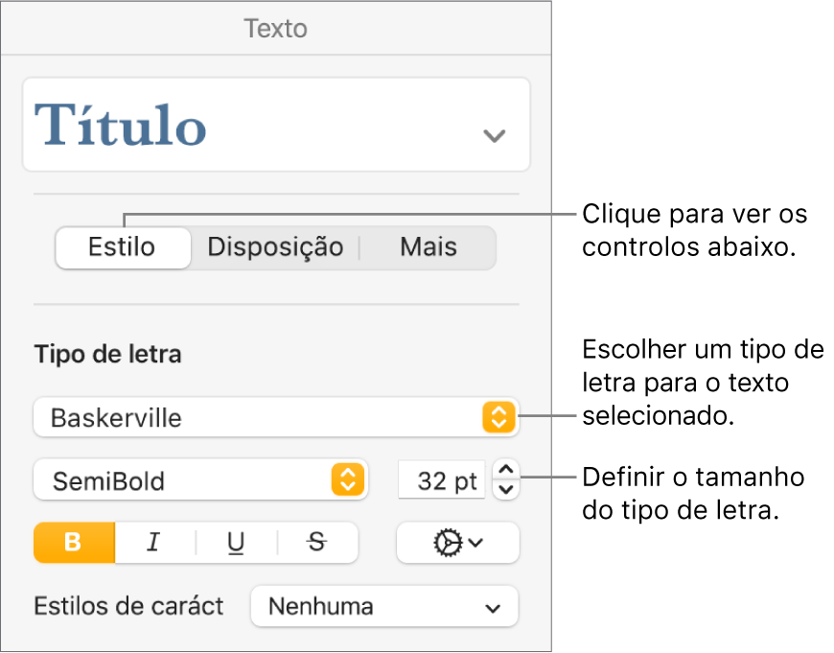The width and height of the screenshot is (834, 653).
Task: Apply strikethrough to the text
Action: (x=314, y=544)
